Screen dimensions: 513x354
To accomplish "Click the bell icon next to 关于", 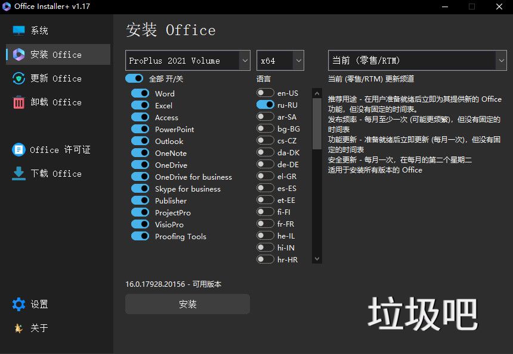I will point(17,328).
